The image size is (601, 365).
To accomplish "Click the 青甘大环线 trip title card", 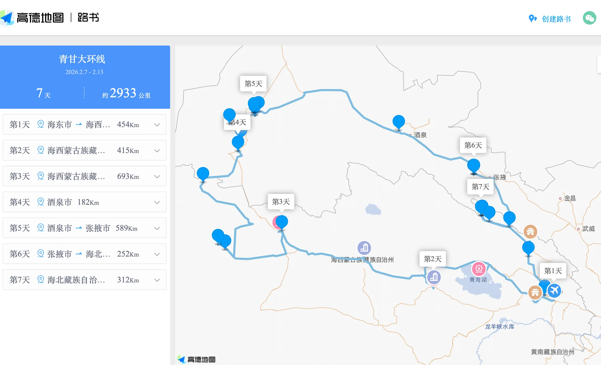I will 85,77.
